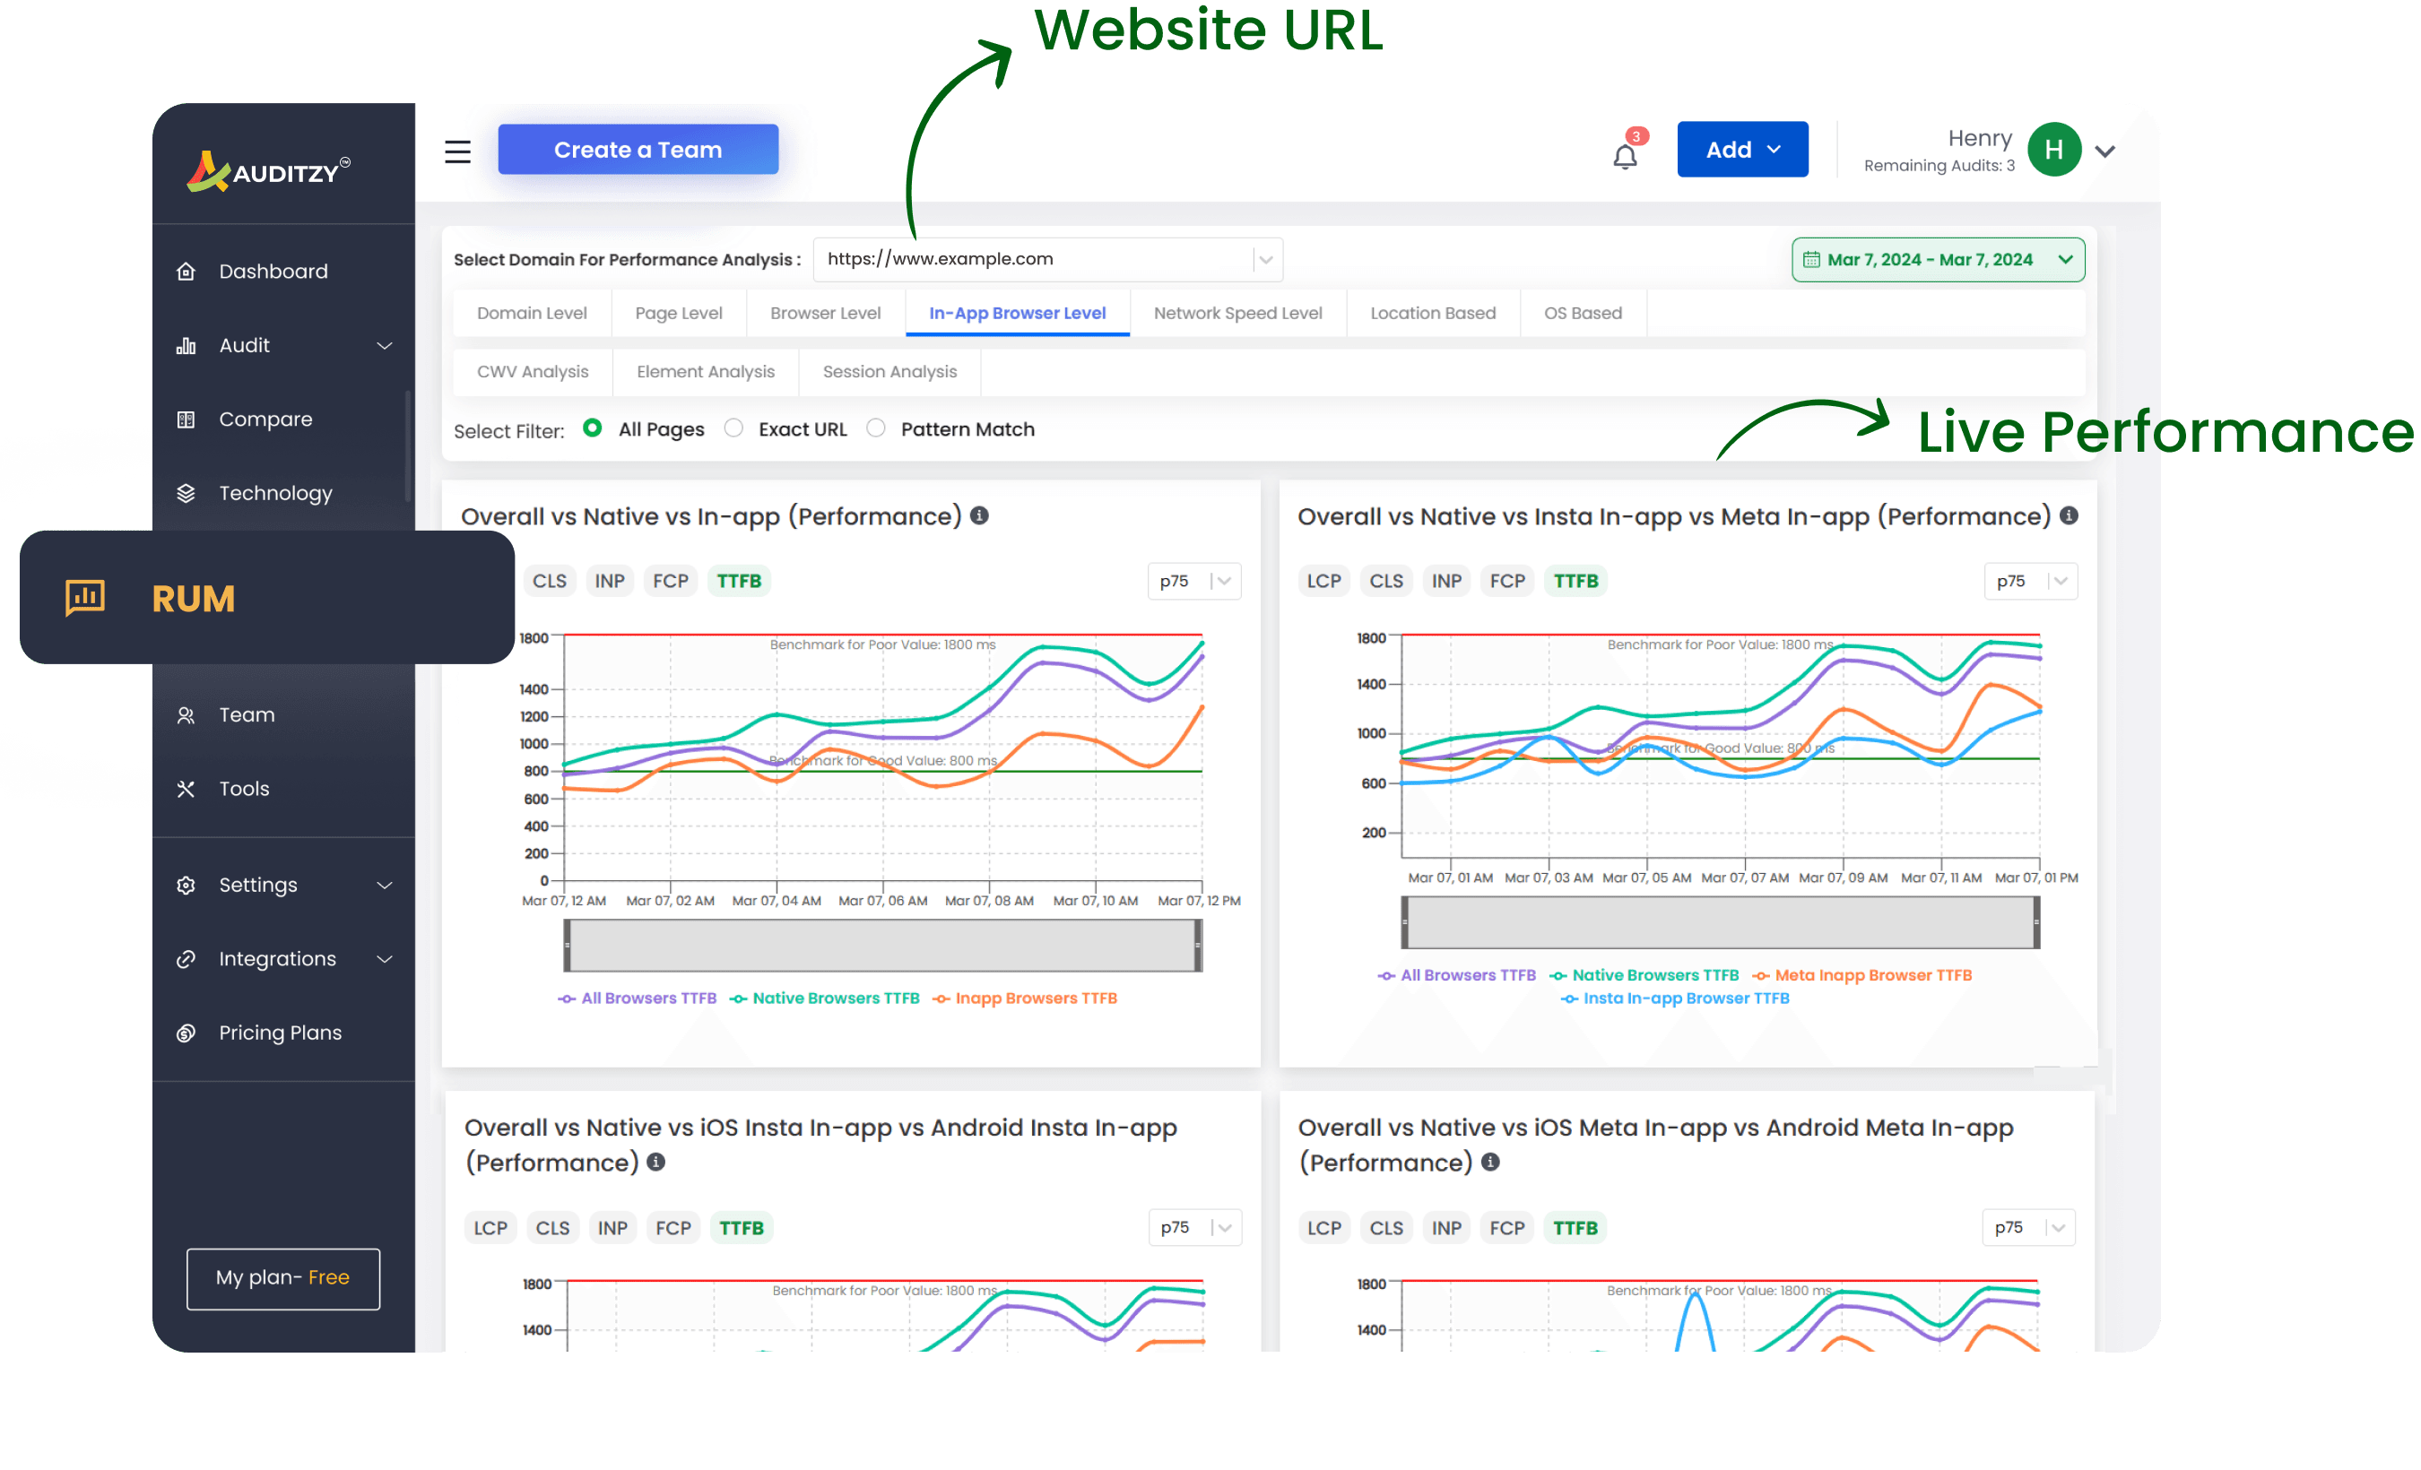Click the RUM panel icon in sidebar

click(84, 597)
